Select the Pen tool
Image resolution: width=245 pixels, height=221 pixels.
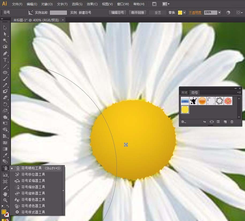point(5,53)
